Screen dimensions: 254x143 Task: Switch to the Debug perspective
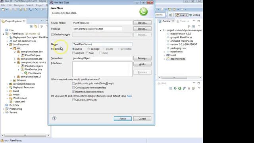coord(194,15)
